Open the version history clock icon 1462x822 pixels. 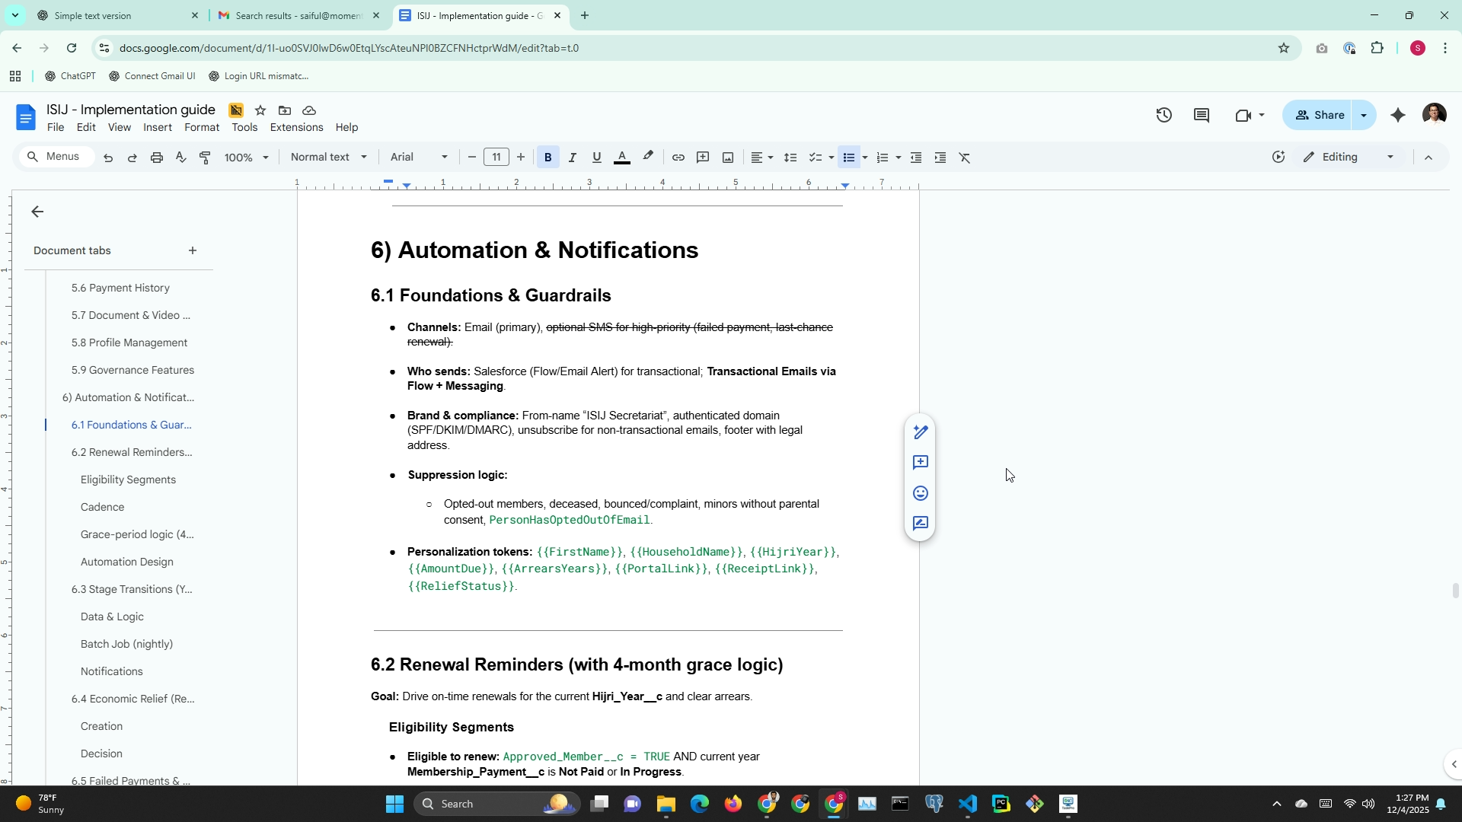pyautogui.click(x=1164, y=115)
